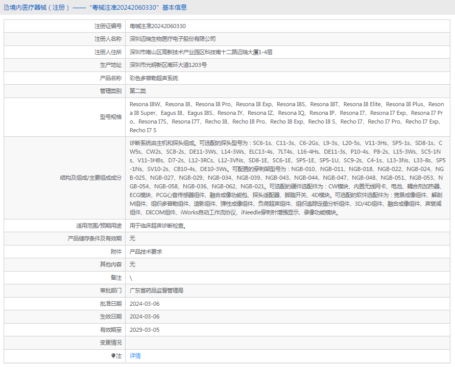Click the 变更情况 label

tap(111, 342)
